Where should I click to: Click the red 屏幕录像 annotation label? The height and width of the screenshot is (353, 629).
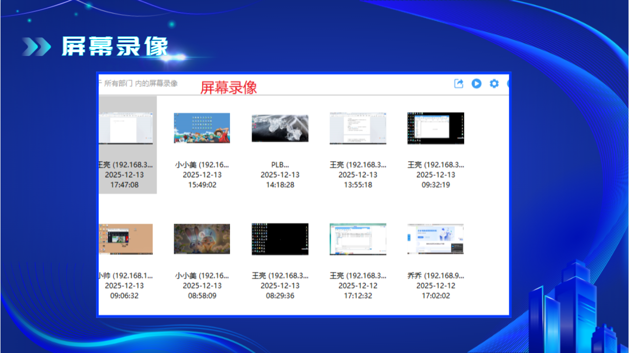point(228,88)
